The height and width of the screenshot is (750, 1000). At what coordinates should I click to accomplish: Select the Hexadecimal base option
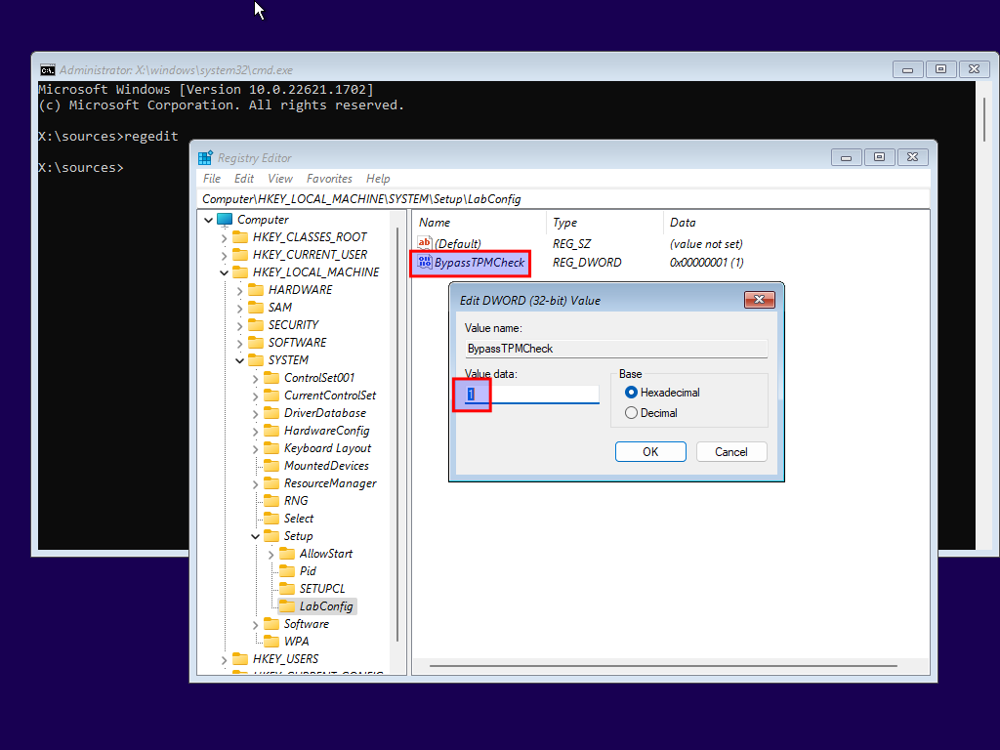click(663, 393)
